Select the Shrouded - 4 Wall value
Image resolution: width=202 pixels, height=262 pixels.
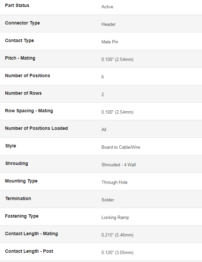pos(118,165)
